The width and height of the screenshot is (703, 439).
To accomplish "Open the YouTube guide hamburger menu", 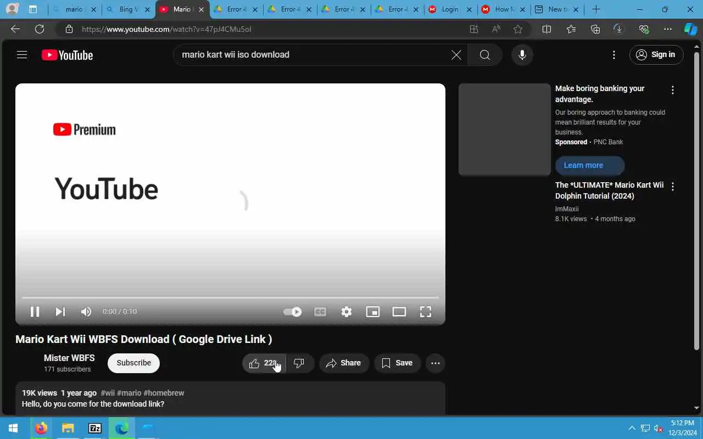I will [22, 55].
